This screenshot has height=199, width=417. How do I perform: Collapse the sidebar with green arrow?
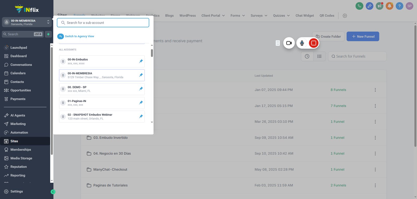(53, 192)
